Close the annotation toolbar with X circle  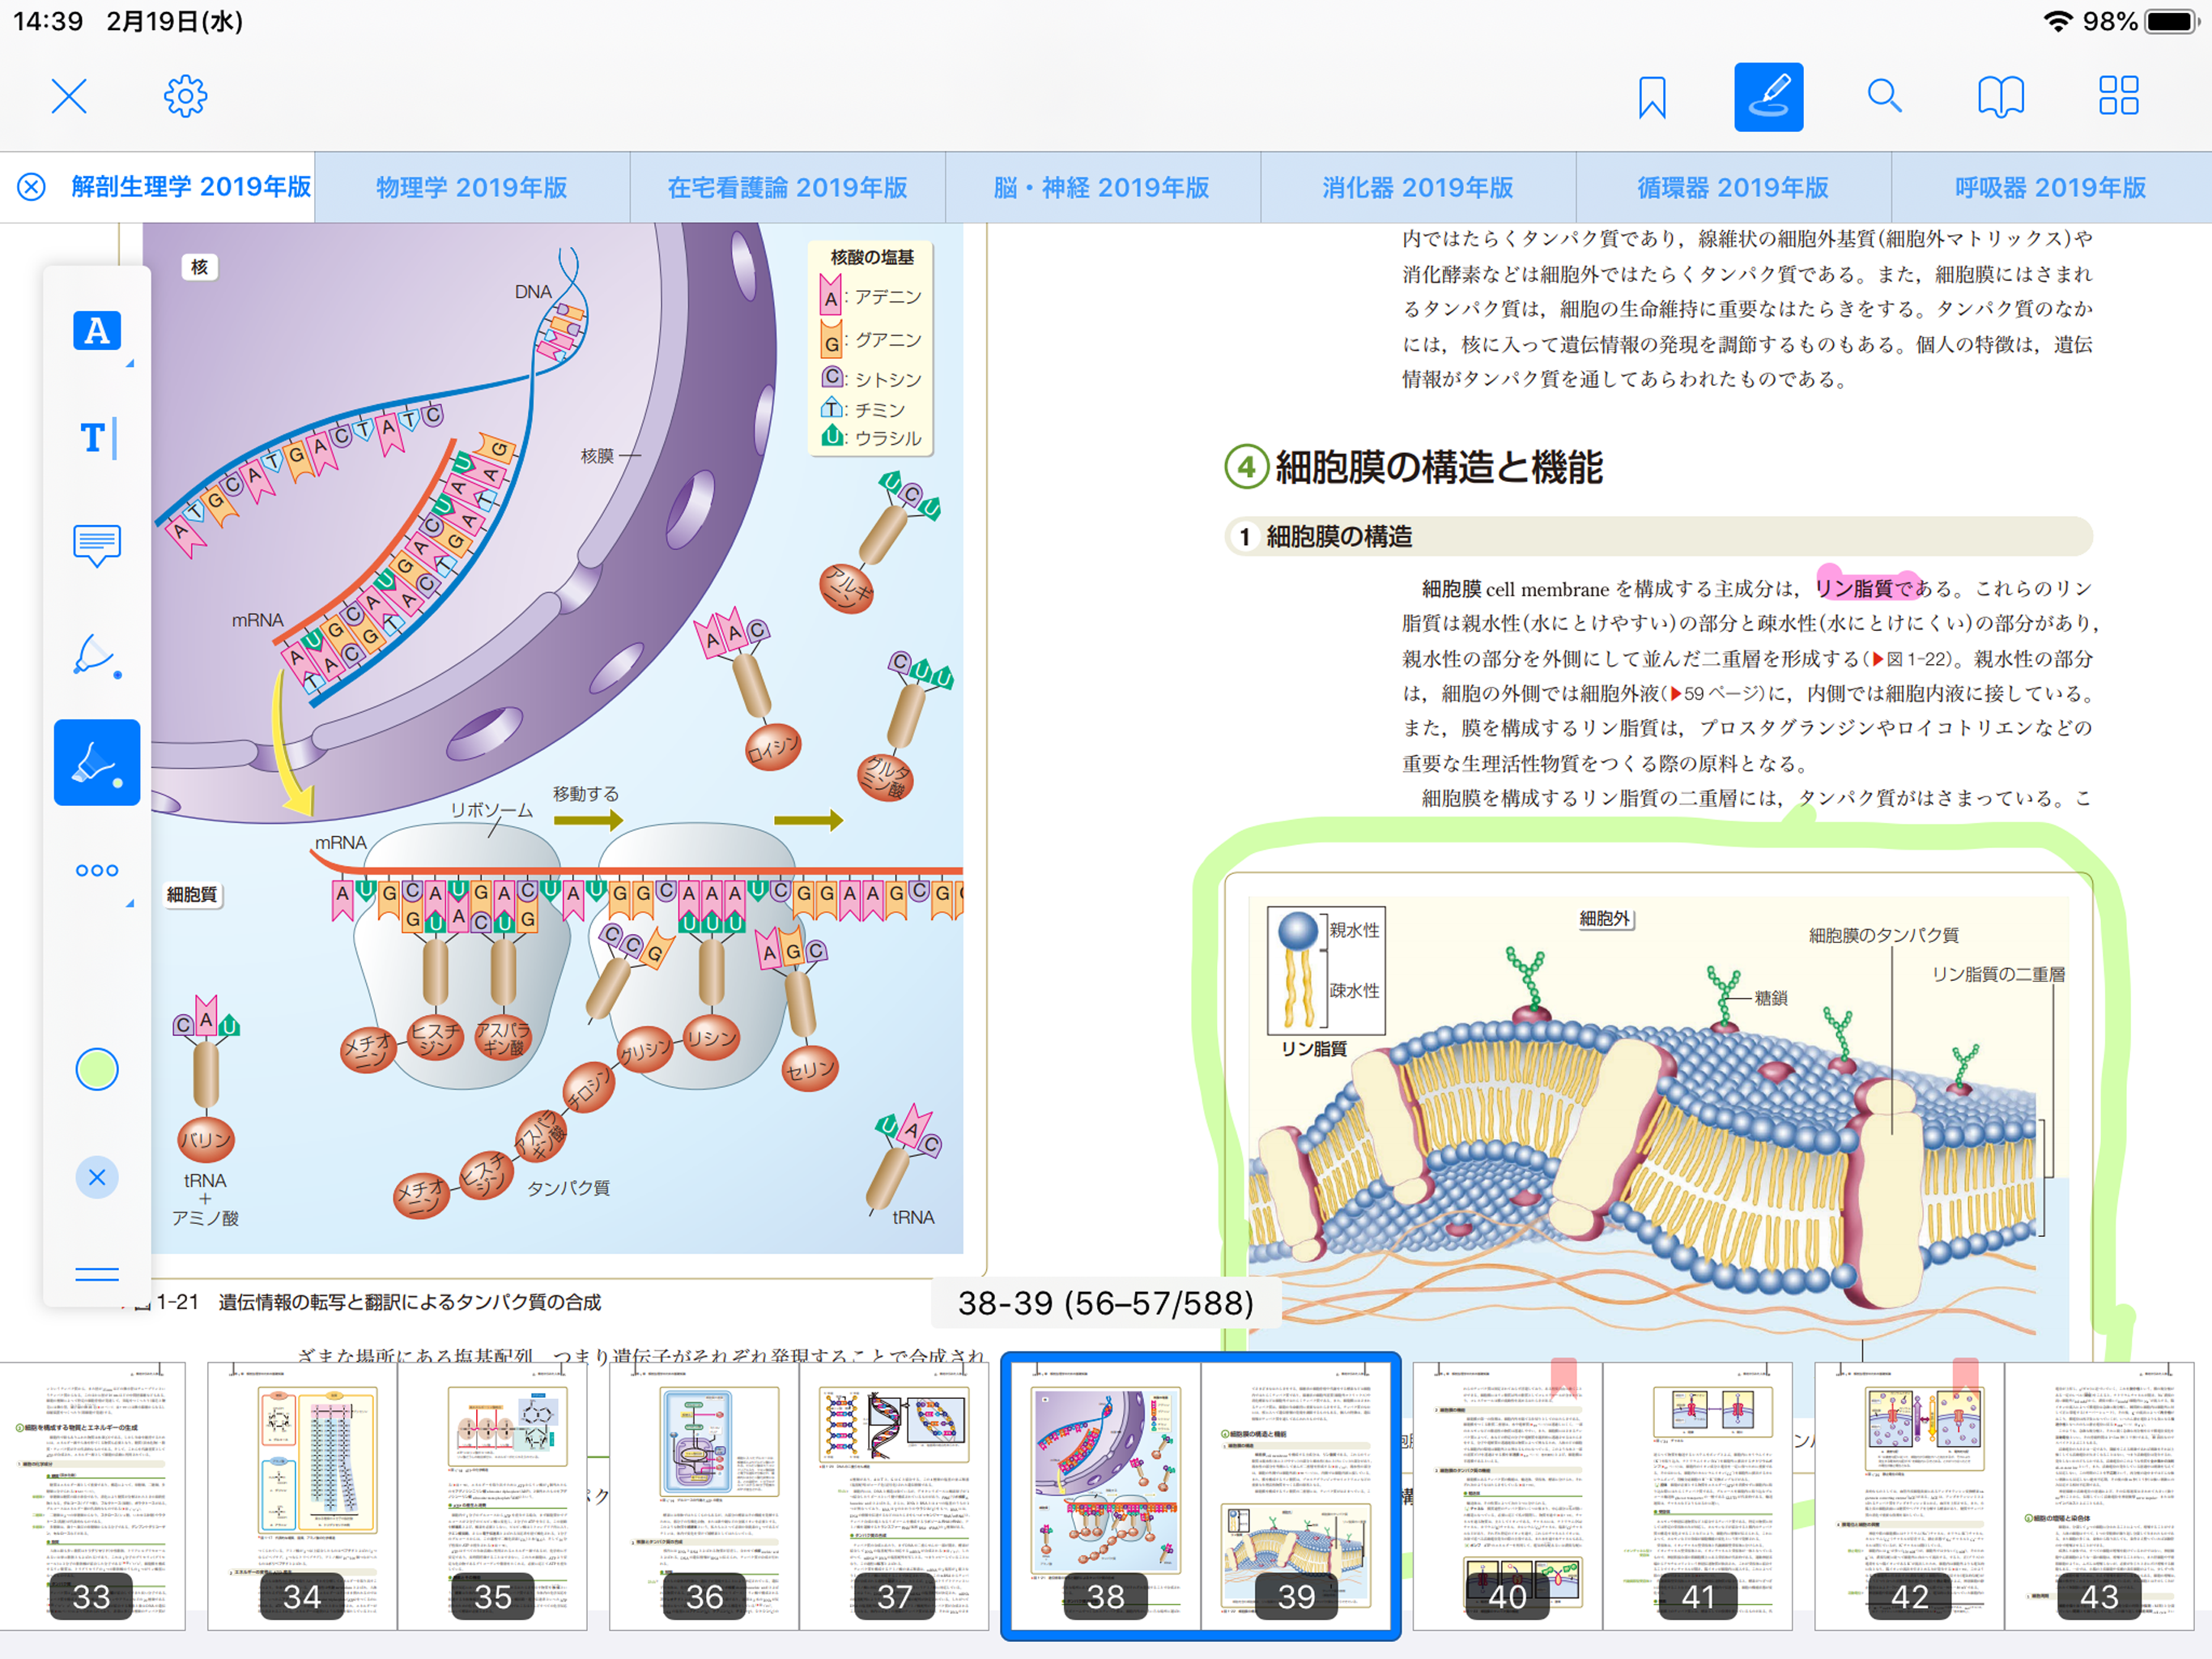tap(97, 1177)
